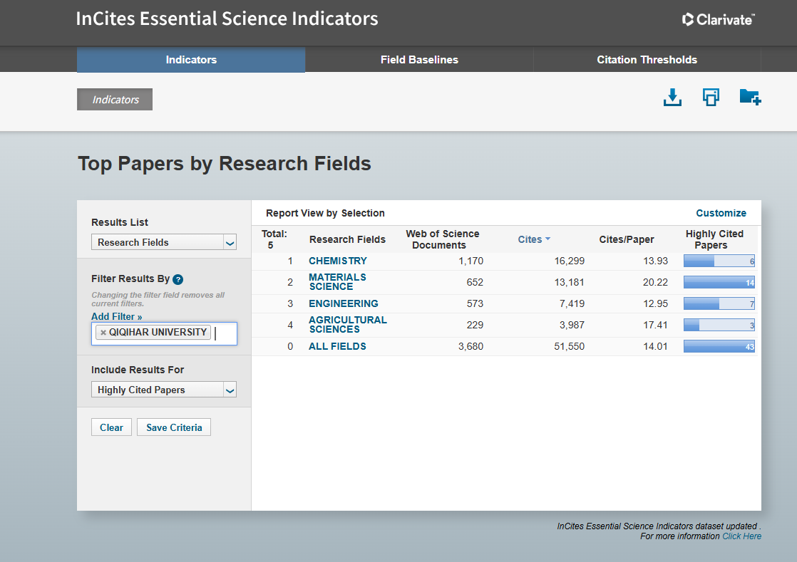Click the save to folder icon
797x562 pixels.
[750, 98]
